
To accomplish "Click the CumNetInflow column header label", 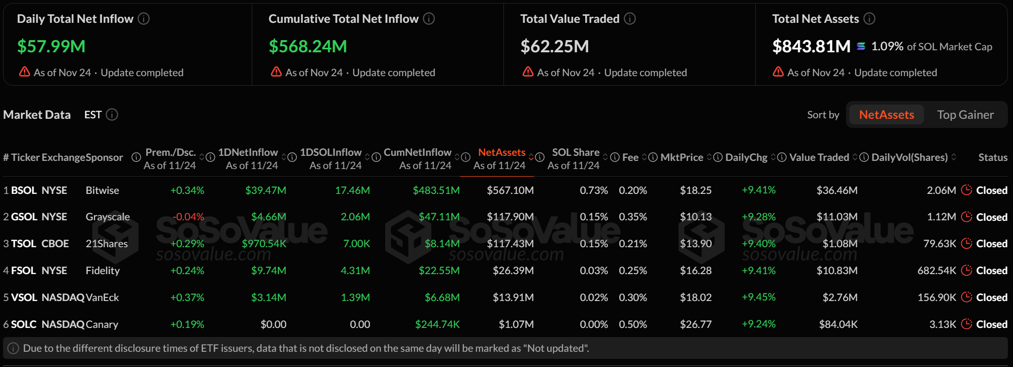I will tap(417, 152).
